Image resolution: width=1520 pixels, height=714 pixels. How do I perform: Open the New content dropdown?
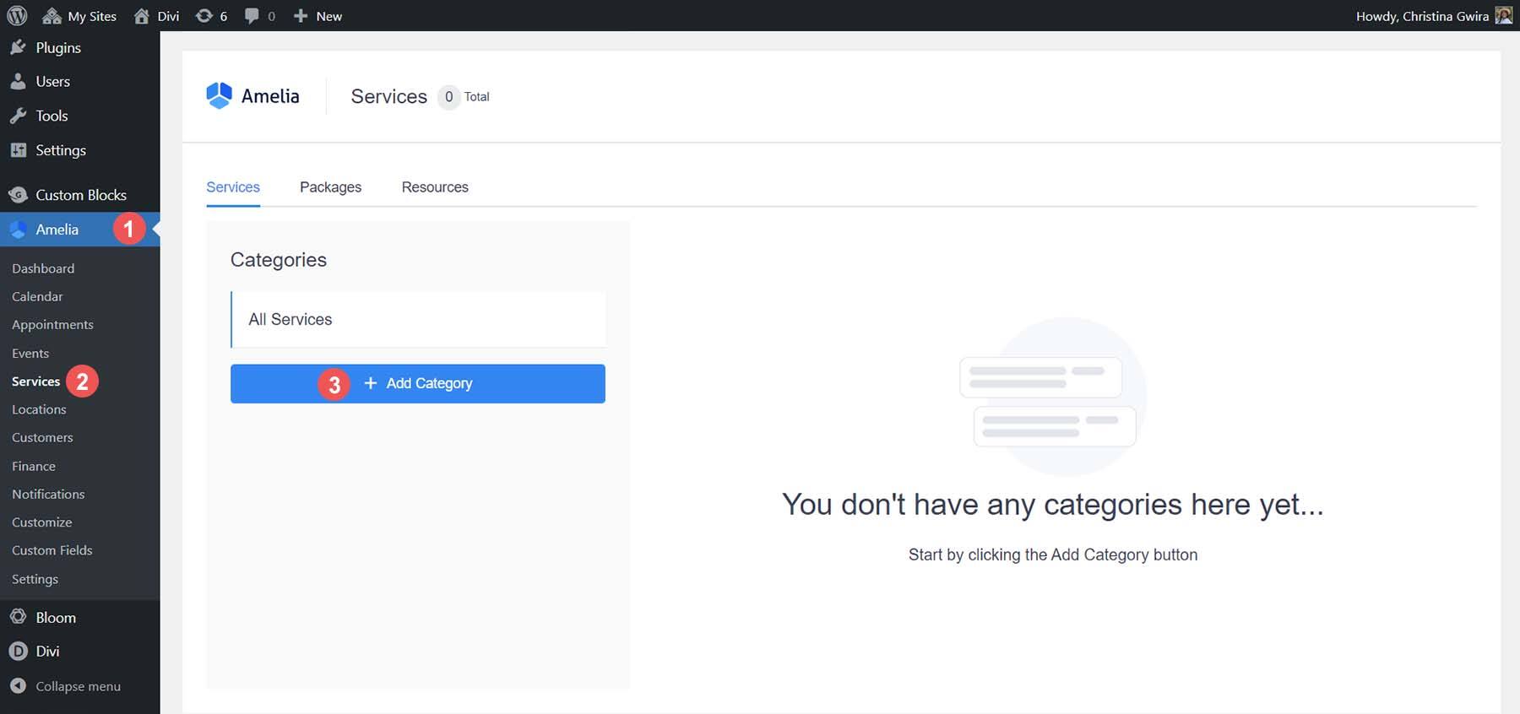[x=318, y=16]
